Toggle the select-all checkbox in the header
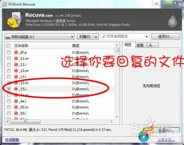 tap(8, 46)
